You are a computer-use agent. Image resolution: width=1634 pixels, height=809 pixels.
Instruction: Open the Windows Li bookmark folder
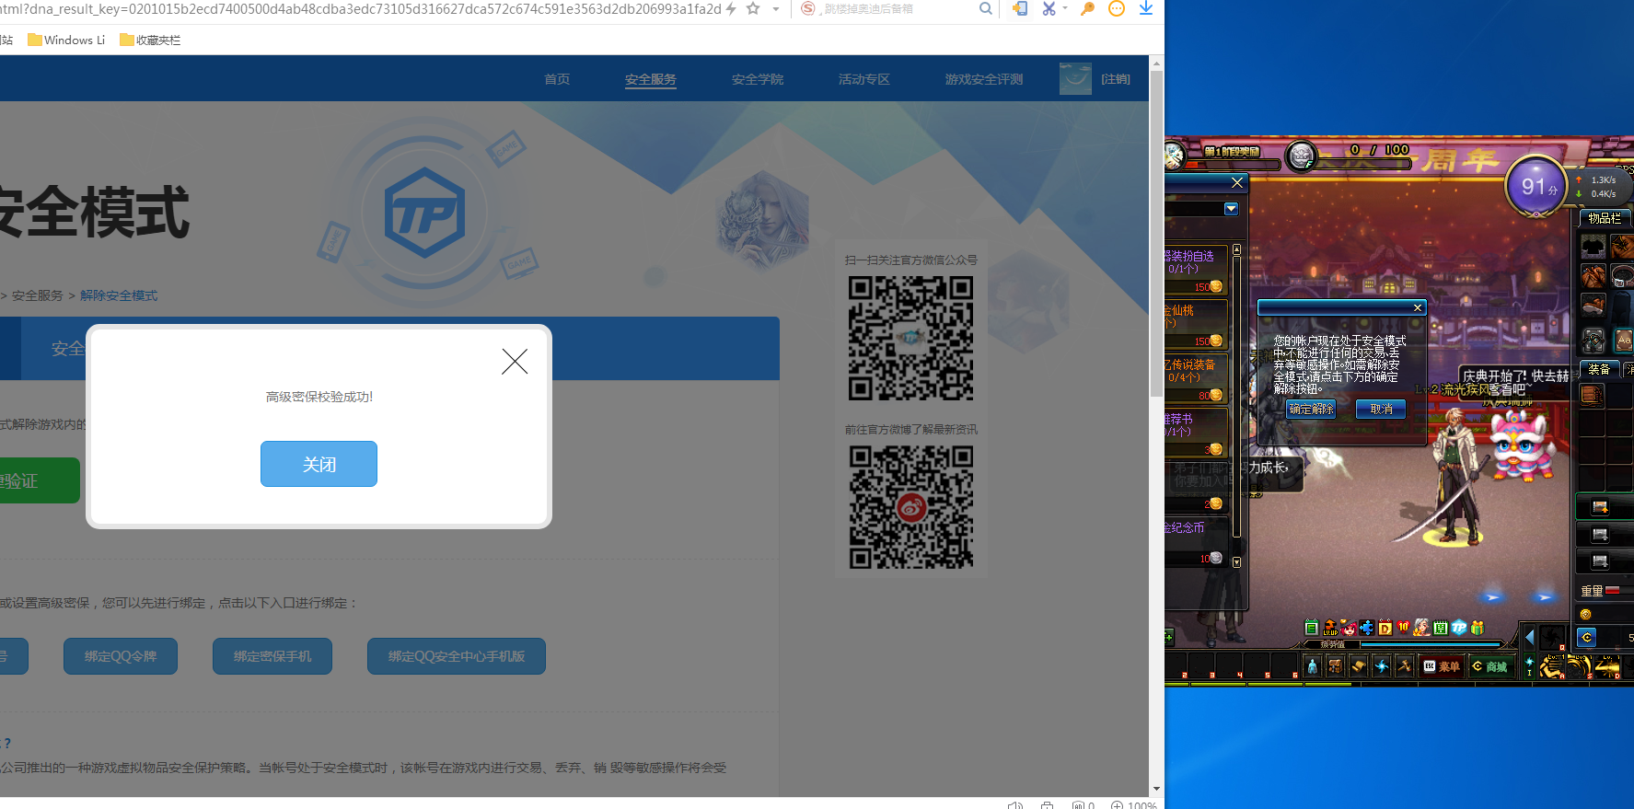pyautogui.click(x=66, y=40)
